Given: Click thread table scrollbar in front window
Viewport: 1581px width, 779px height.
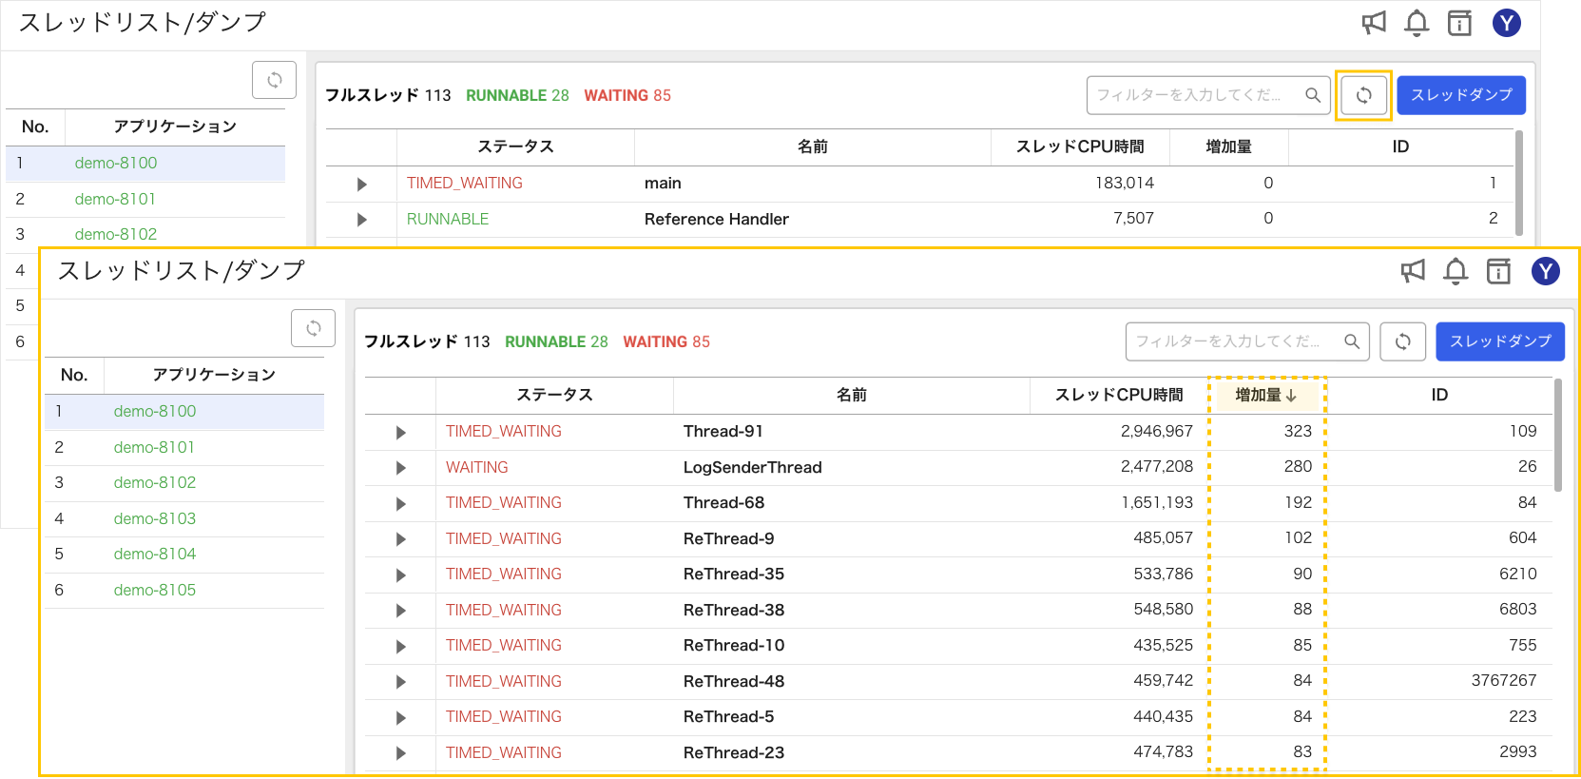Looking at the screenshot, I should click(x=1557, y=436).
